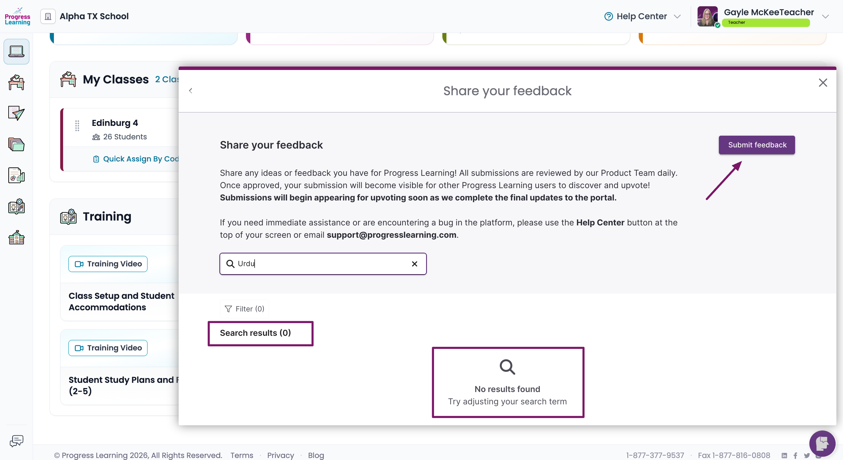
Task: Click the Alpha TX School name
Action: point(94,16)
